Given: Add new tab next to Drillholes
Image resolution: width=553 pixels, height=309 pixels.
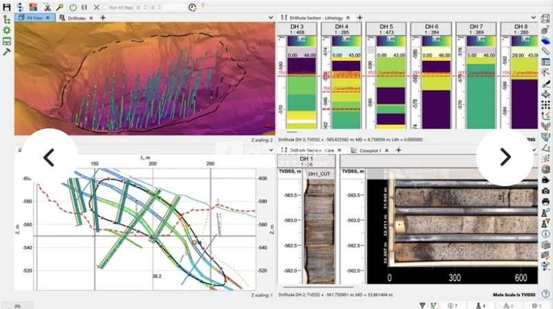Looking at the screenshot, I should 102,18.
